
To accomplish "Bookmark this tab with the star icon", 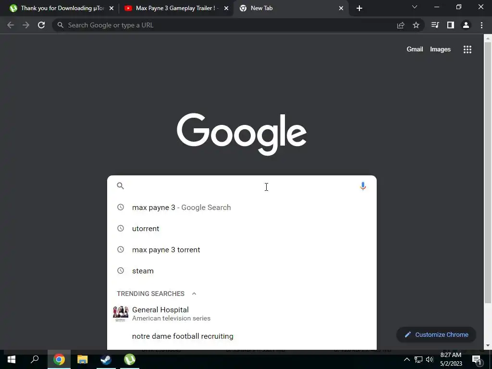I will pyautogui.click(x=416, y=25).
